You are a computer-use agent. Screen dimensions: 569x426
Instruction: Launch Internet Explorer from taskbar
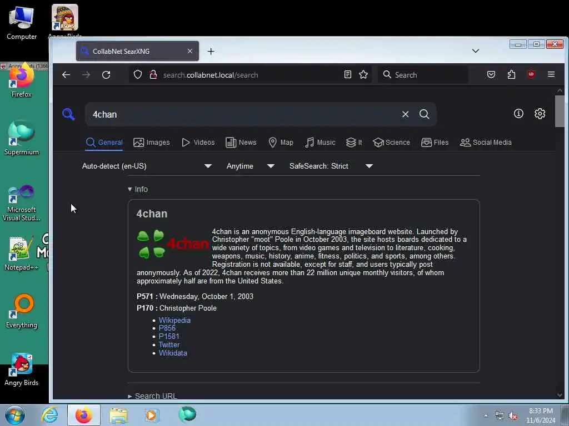49,415
